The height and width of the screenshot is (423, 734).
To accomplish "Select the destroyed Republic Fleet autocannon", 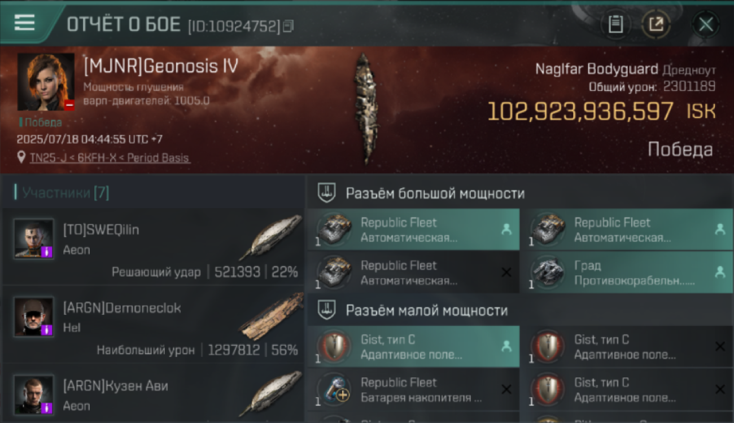I will (x=413, y=272).
